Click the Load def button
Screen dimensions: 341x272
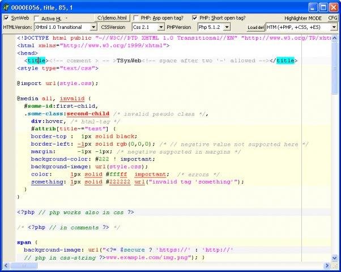(256, 27)
